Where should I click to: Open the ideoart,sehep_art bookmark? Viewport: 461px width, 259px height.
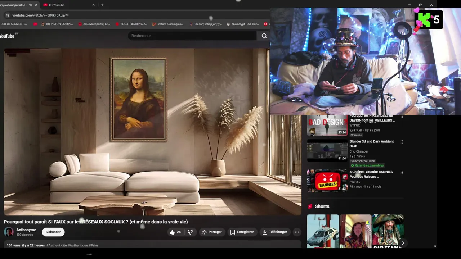pos(206,24)
